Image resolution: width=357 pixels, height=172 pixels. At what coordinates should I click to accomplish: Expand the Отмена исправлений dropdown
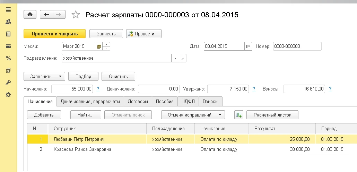(193, 115)
